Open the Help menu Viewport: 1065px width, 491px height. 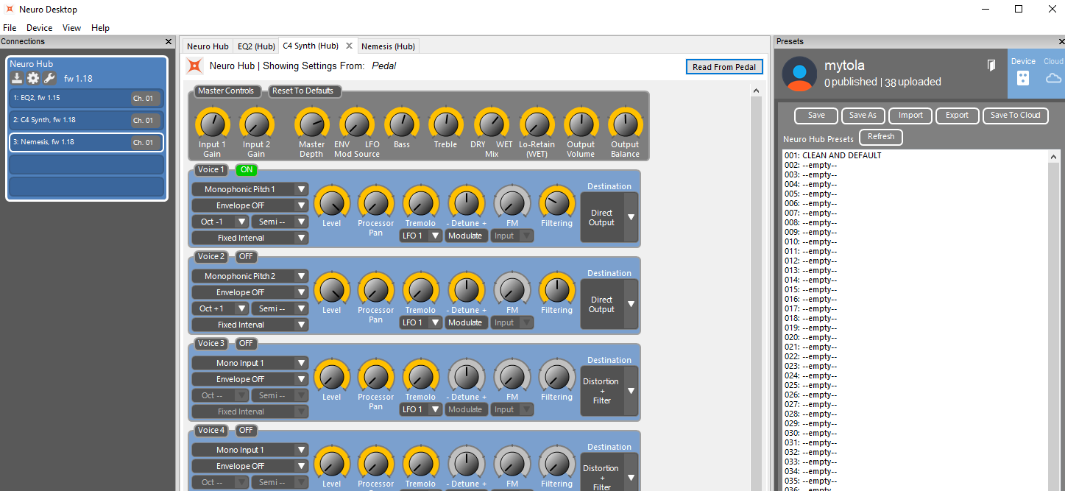tap(100, 28)
